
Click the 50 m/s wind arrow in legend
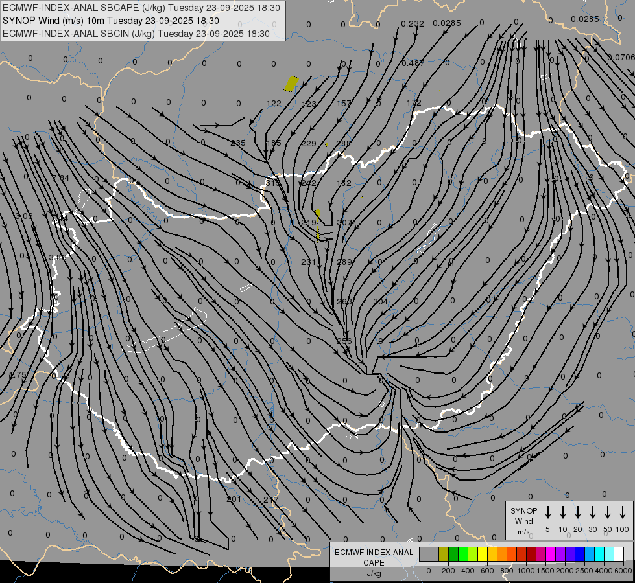(x=608, y=512)
